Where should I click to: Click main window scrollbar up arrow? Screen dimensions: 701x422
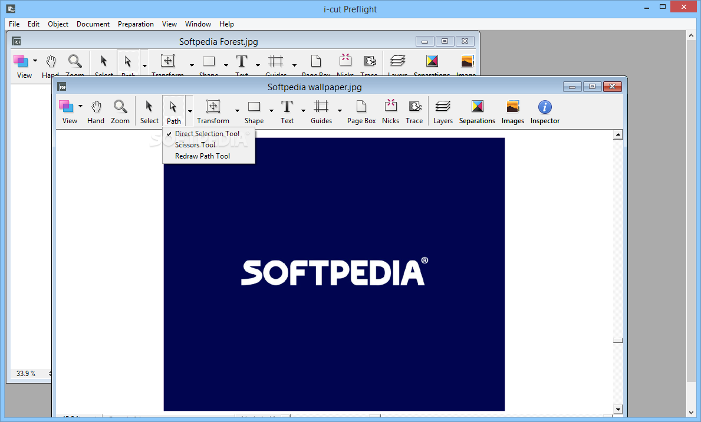[692, 35]
